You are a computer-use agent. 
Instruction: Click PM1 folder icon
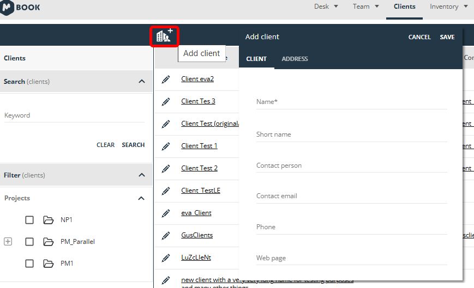tap(49, 264)
